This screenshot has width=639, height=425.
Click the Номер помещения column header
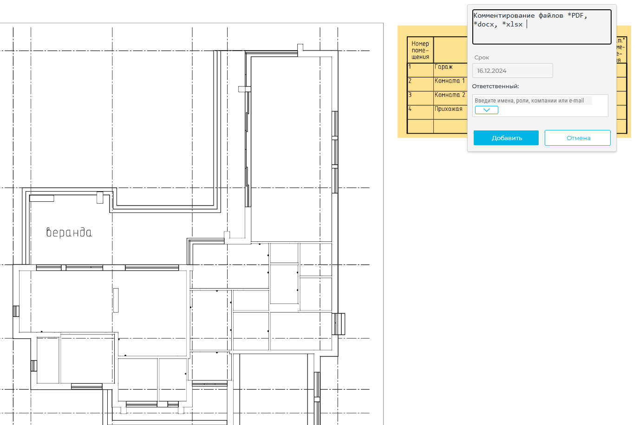click(x=420, y=50)
